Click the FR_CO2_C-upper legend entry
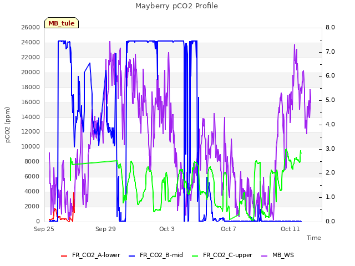The image size is (355, 266). 222,255
